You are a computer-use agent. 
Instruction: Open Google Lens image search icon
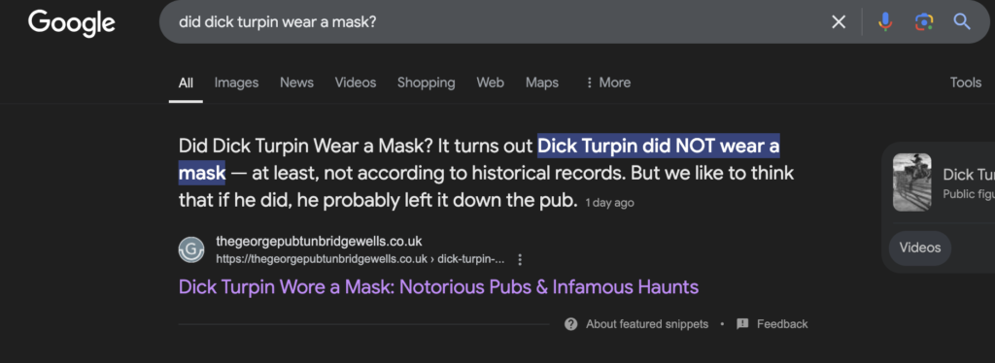click(924, 22)
